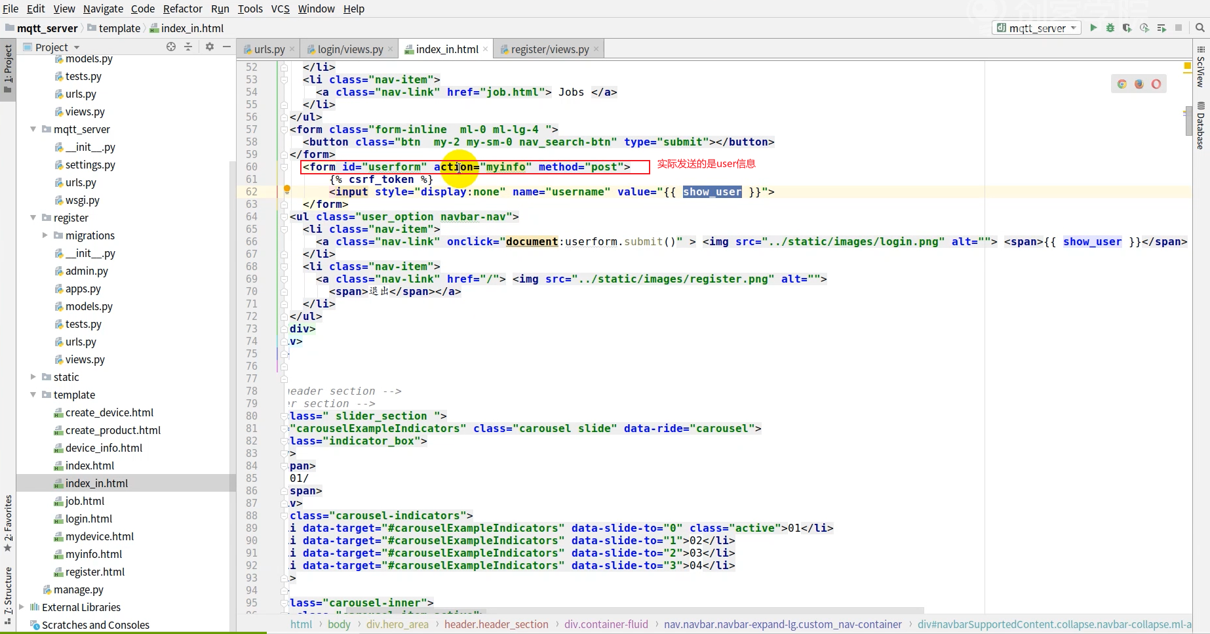This screenshot has height=634, width=1210.
Task: Toggle the 1: Project tool window
Action: pos(8,69)
